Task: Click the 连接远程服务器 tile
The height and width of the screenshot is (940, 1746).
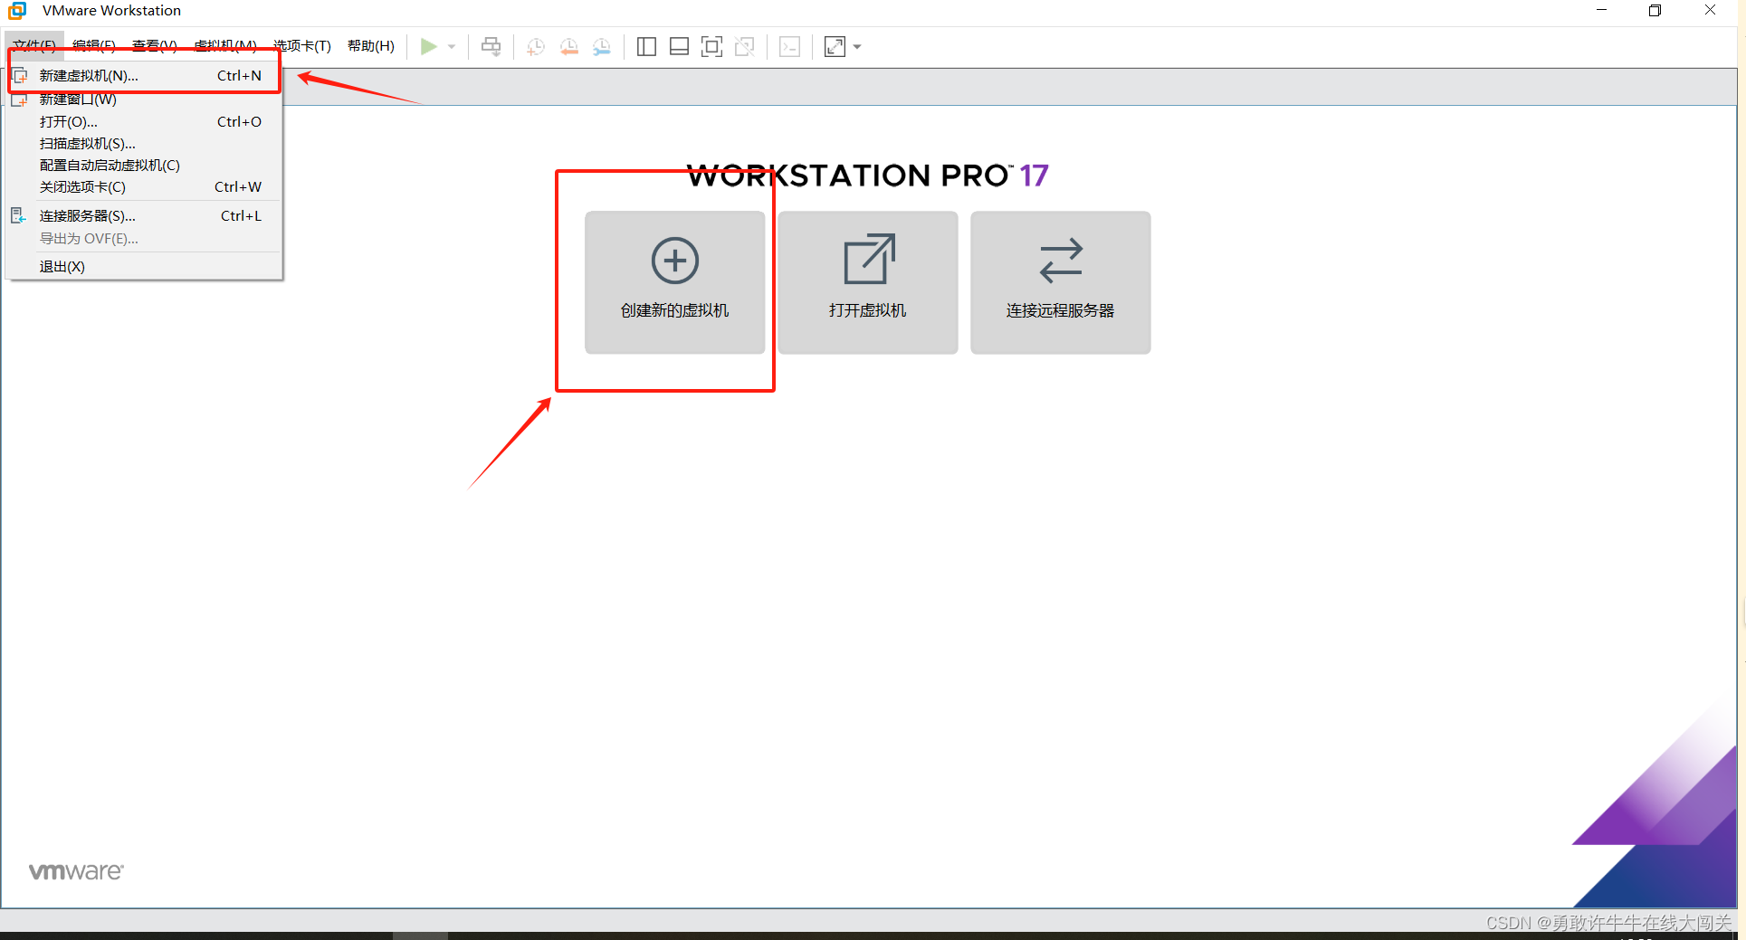Action: coord(1061,282)
